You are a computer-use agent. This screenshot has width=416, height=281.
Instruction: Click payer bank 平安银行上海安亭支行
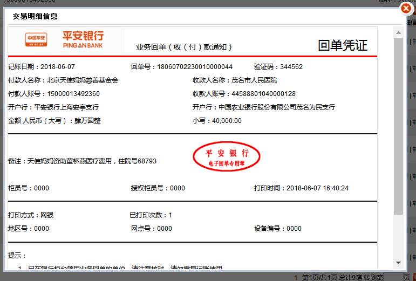tap(66, 107)
